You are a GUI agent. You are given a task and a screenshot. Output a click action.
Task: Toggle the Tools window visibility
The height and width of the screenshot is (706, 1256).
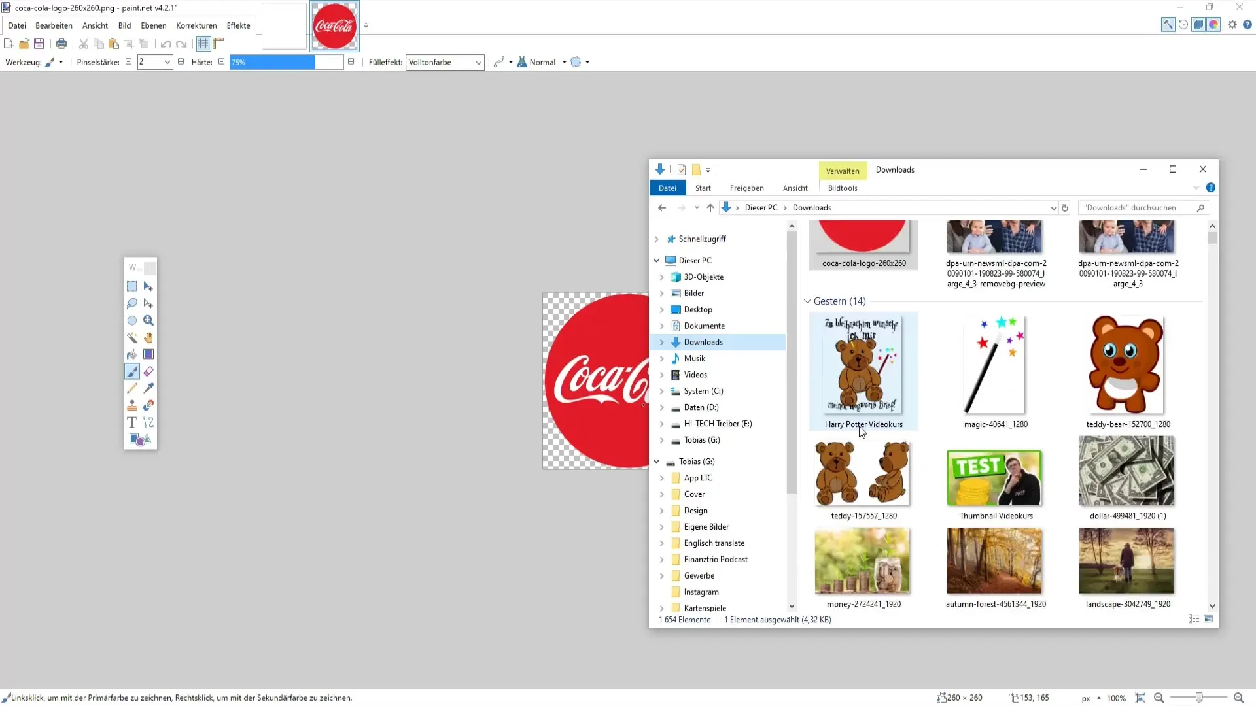tap(1168, 25)
